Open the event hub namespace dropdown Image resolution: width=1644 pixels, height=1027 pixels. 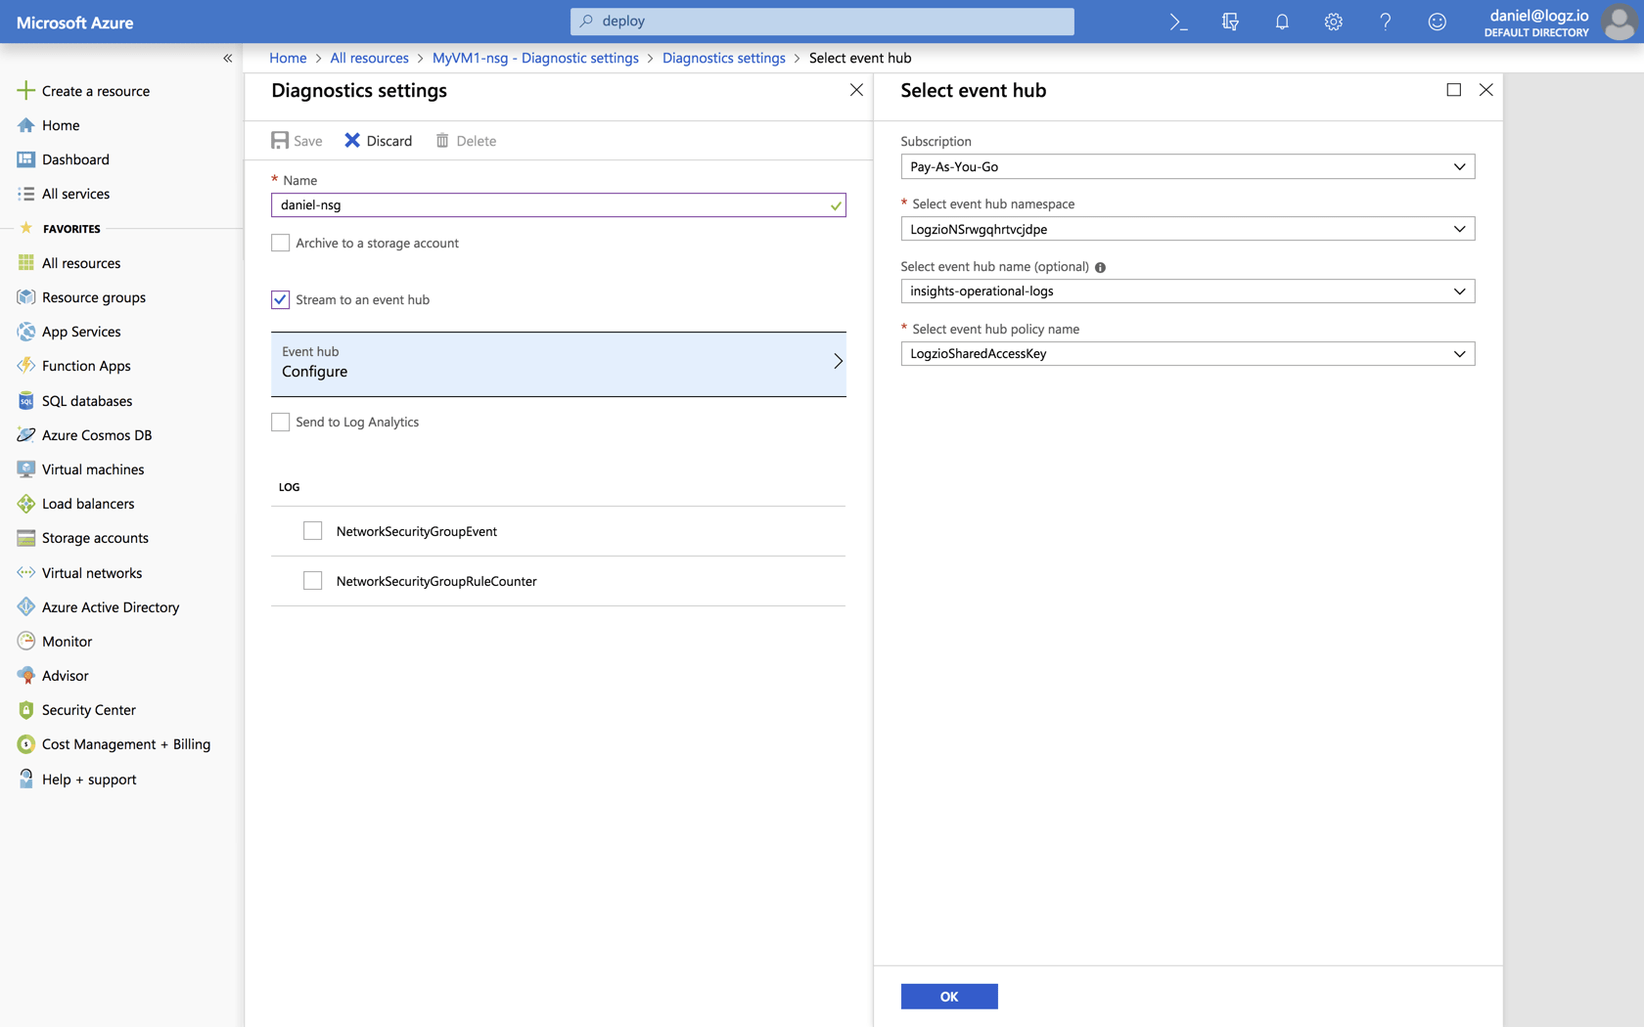[x=1187, y=229]
